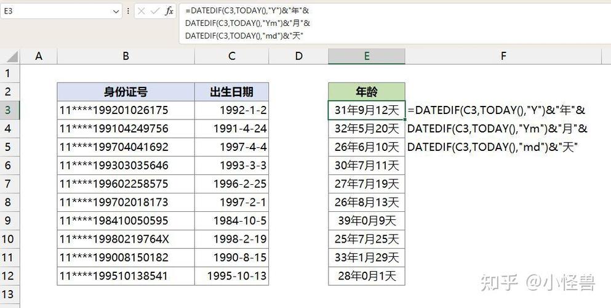Select column A header
This screenshot has height=308, width=611.
click(x=39, y=56)
